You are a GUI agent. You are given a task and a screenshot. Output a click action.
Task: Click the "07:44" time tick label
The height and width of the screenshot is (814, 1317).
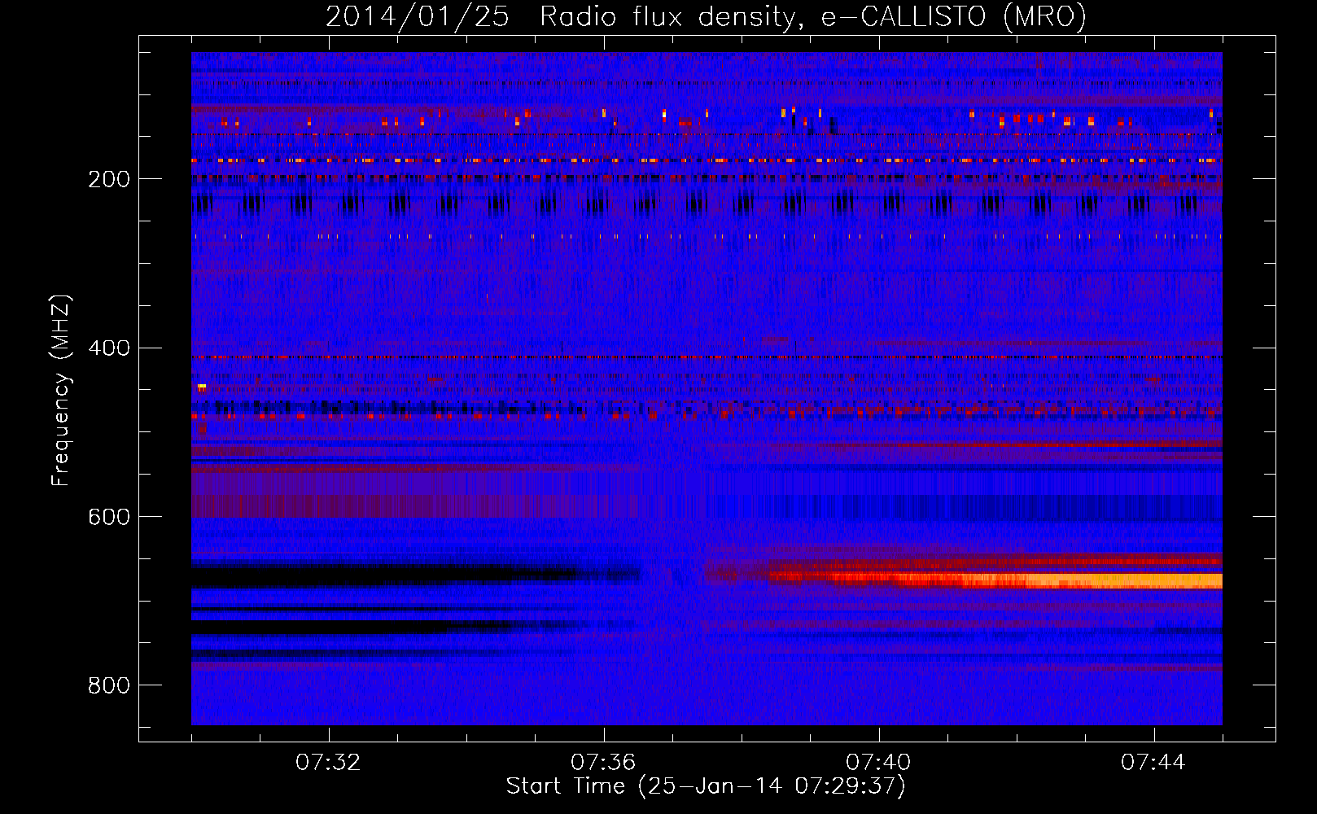(x=1153, y=763)
